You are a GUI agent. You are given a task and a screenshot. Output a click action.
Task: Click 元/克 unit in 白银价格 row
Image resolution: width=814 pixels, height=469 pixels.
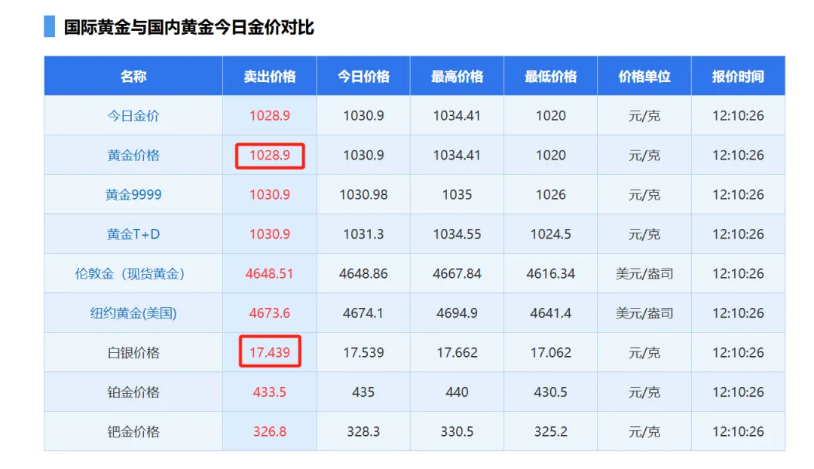coord(644,353)
